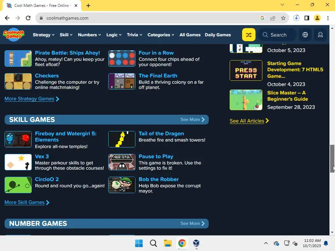The height and width of the screenshot is (251, 335).
Task: Click the share page icon in address bar
Action: click(x=273, y=18)
